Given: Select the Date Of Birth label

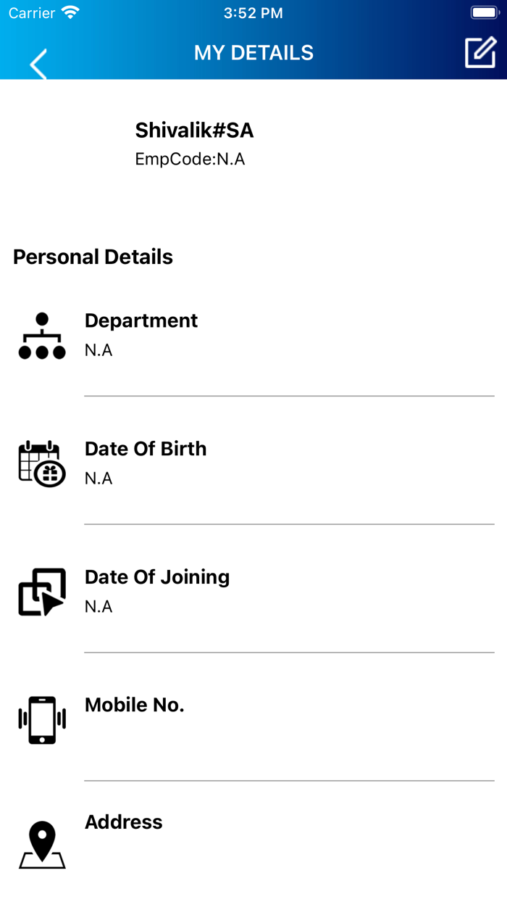Looking at the screenshot, I should [146, 449].
